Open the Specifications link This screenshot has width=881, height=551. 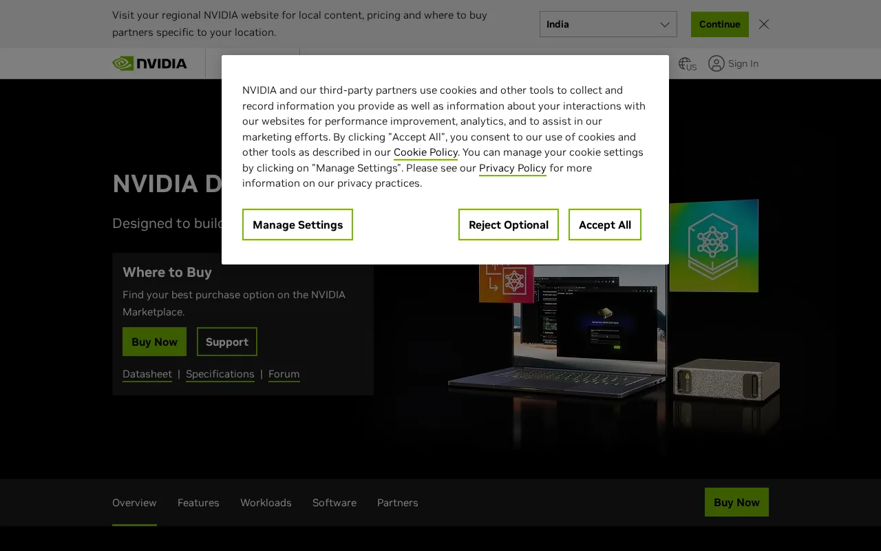(x=220, y=374)
